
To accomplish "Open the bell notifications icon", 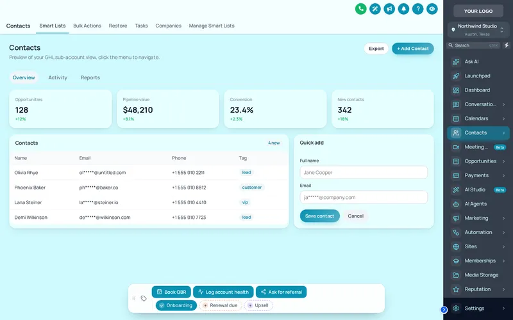I will click(403, 9).
